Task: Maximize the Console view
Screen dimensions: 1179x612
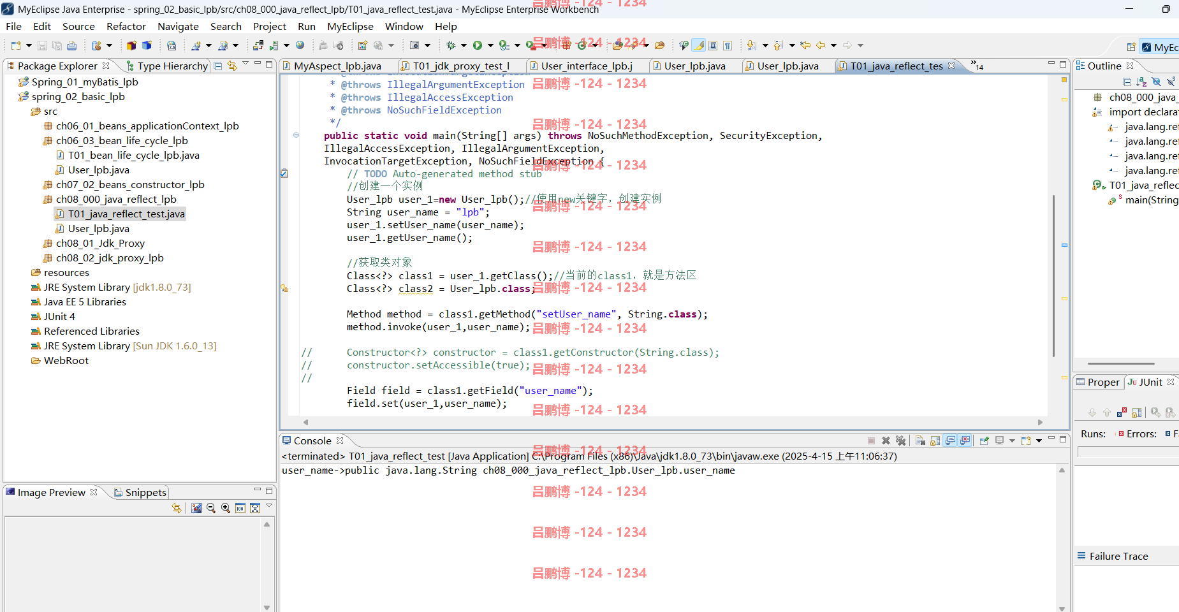Action: point(1063,439)
